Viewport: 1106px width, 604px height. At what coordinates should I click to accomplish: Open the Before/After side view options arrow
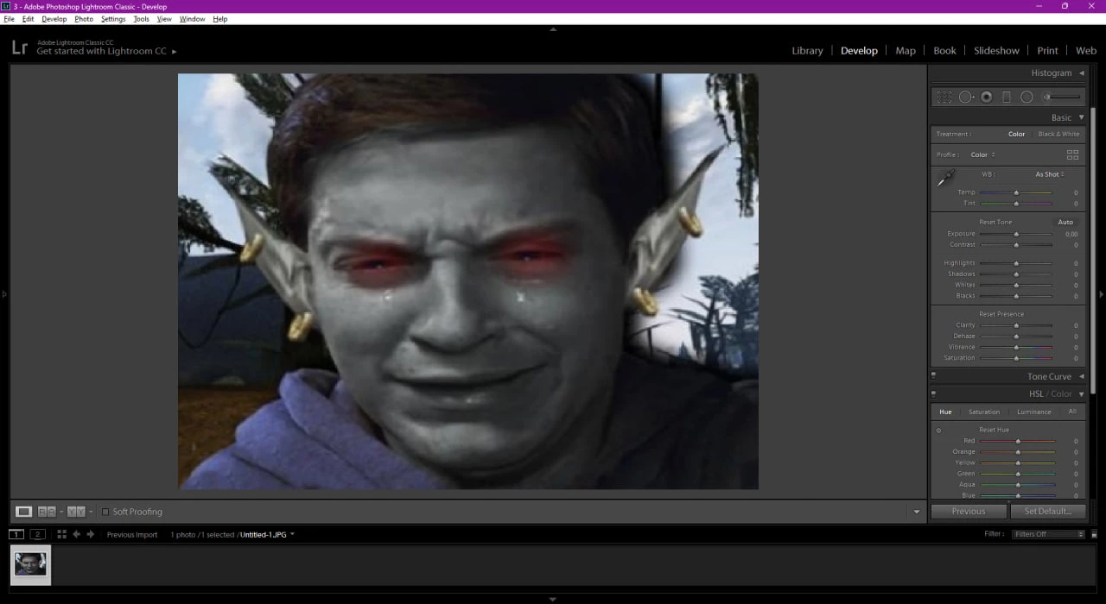[61, 512]
